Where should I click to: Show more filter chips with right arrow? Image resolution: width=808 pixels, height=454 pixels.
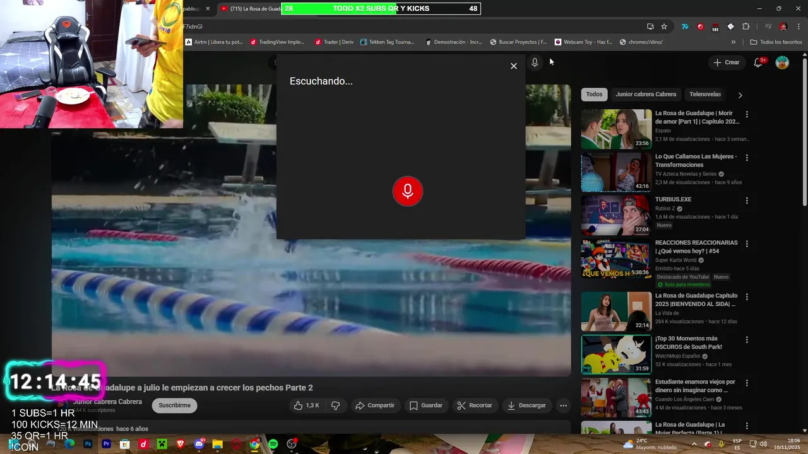(740, 95)
